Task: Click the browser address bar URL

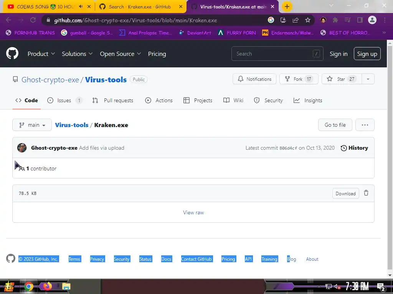Action: [135, 20]
